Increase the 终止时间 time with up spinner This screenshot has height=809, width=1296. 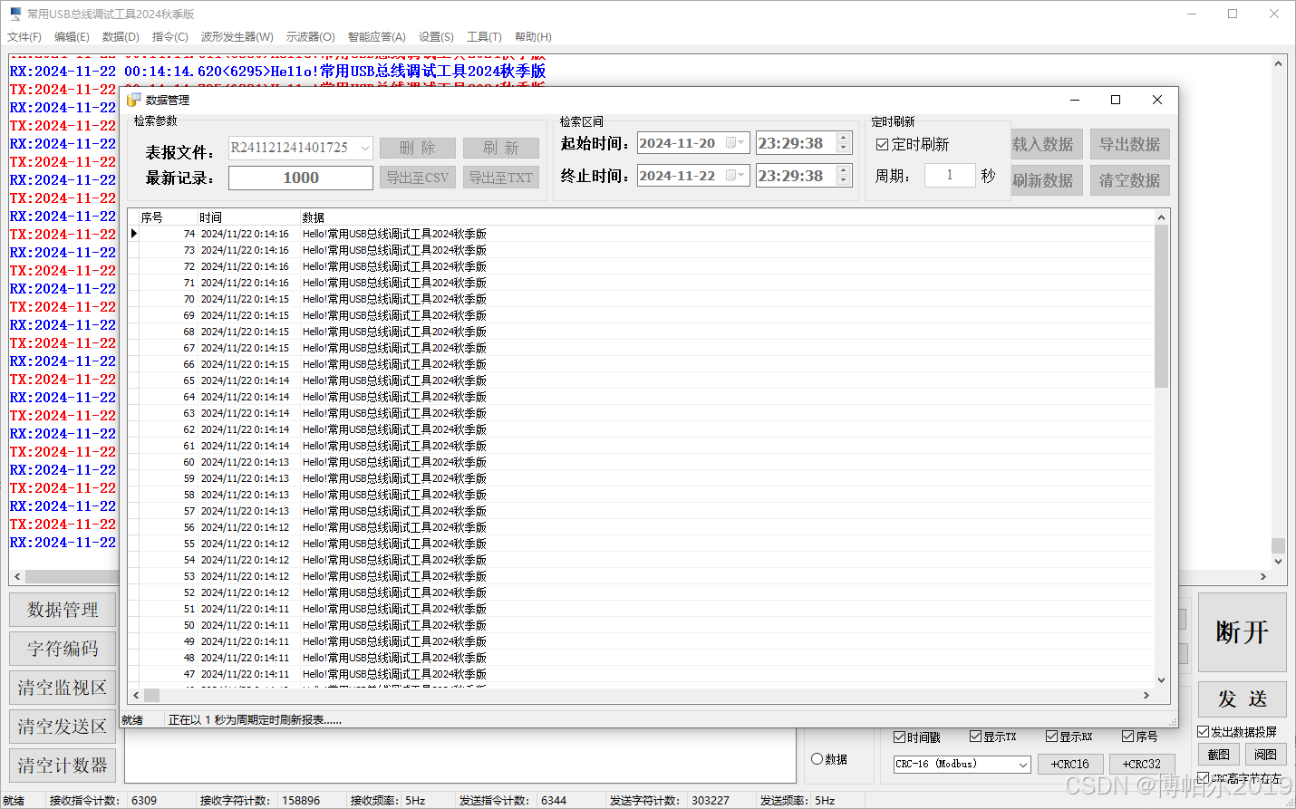[x=844, y=170]
